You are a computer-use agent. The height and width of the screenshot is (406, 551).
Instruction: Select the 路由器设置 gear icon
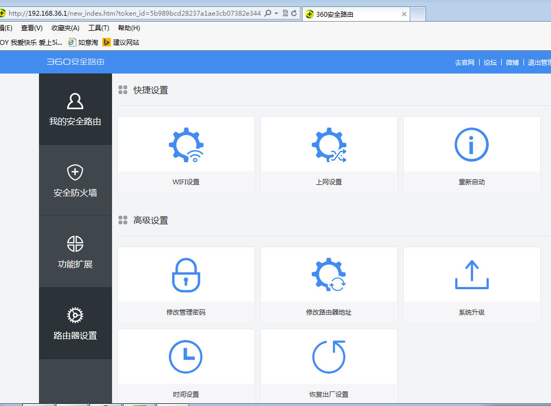[x=75, y=315]
